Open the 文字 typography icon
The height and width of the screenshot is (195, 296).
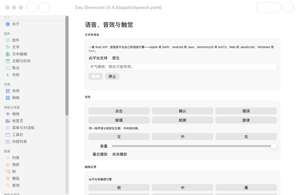click(8, 47)
